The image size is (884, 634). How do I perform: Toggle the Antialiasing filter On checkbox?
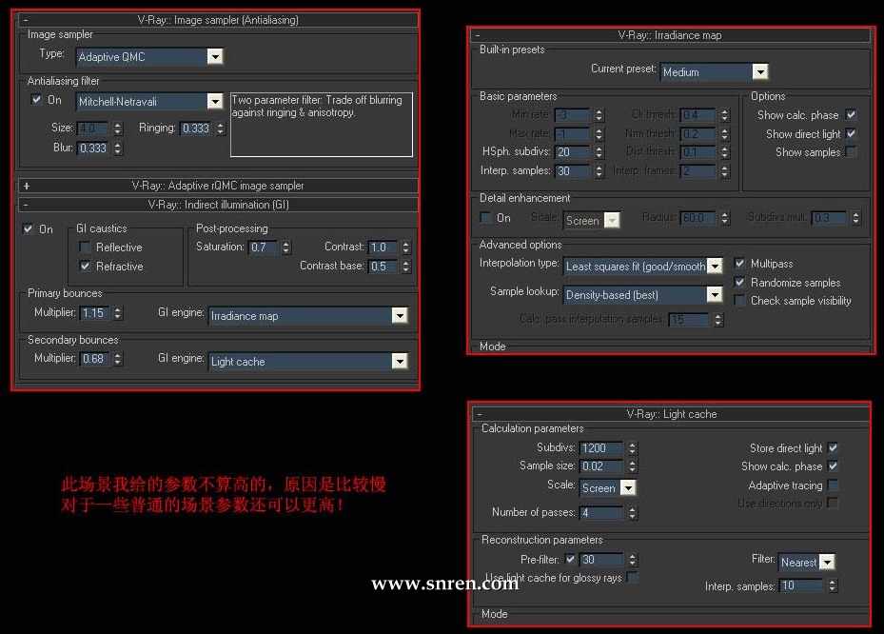(37, 99)
